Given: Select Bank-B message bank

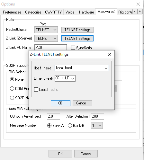Looking at the screenshot, I should [x=70, y=126].
